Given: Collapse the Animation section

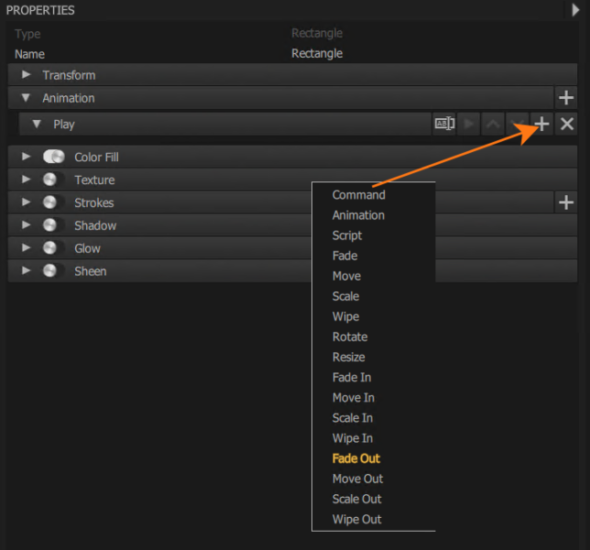Looking at the screenshot, I should click(x=26, y=98).
